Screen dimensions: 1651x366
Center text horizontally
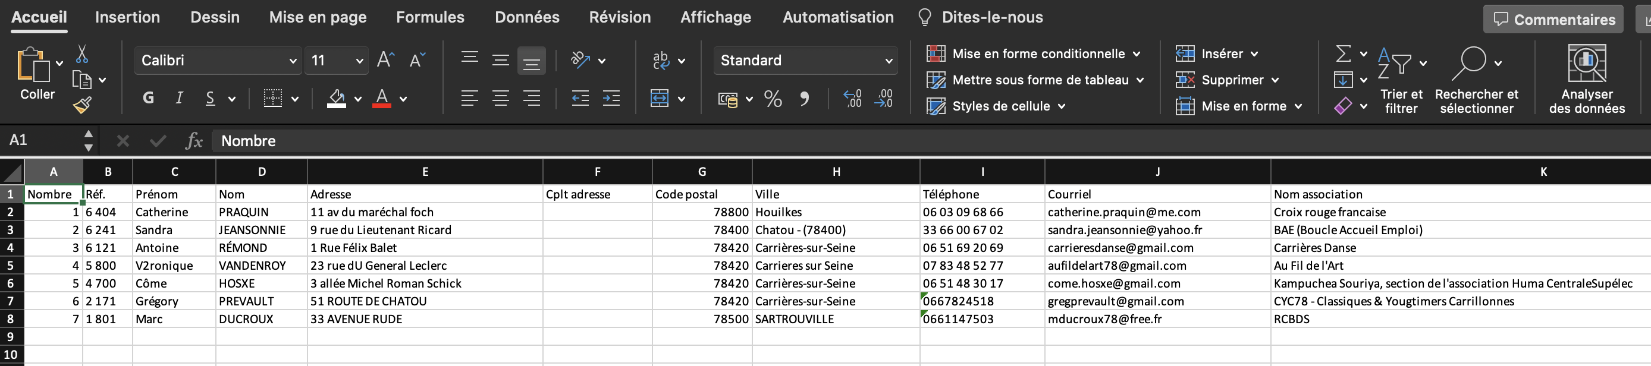click(x=501, y=98)
